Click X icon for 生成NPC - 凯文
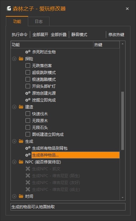Screen dimensions: 136x221 pyautogui.click(x=28, y=169)
